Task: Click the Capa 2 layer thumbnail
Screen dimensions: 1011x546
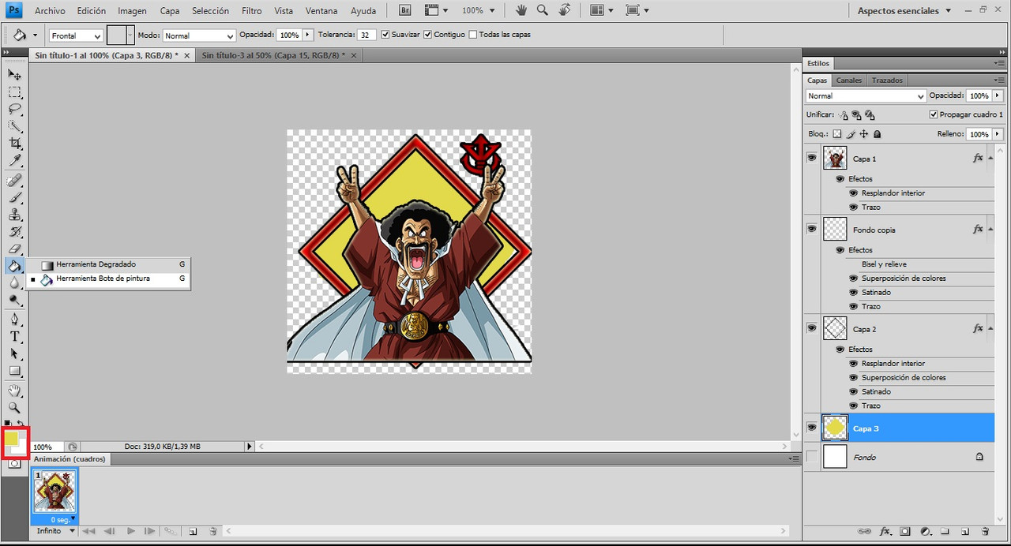Action: pyautogui.click(x=835, y=328)
